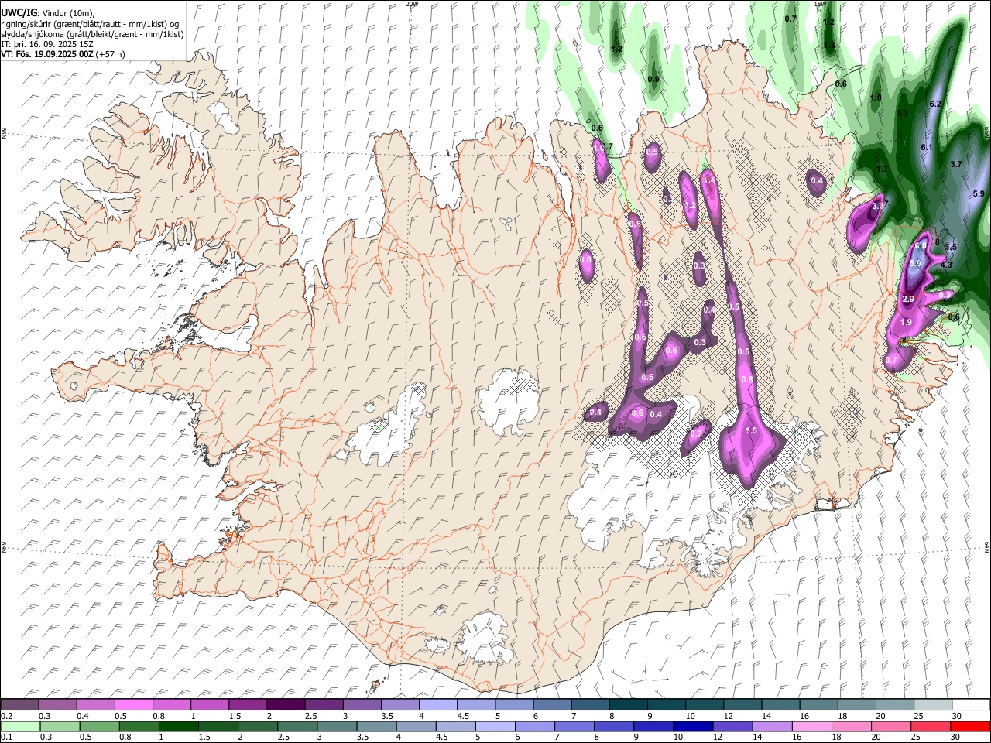Screen dimensions: 991x743
Task: Select the rain legend swatch labeled 2.5
Action: point(297,727)
